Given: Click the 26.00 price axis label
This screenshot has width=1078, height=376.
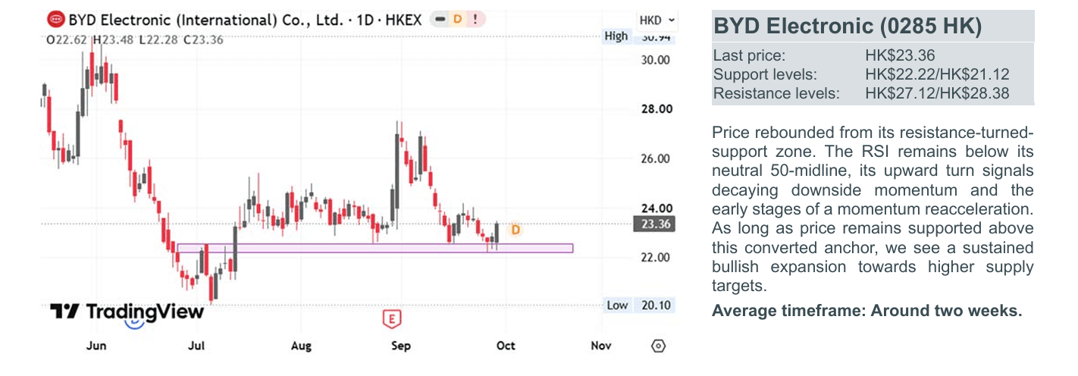Looking at the screenshot, I should pyautogui.click(x=655, y=159).
